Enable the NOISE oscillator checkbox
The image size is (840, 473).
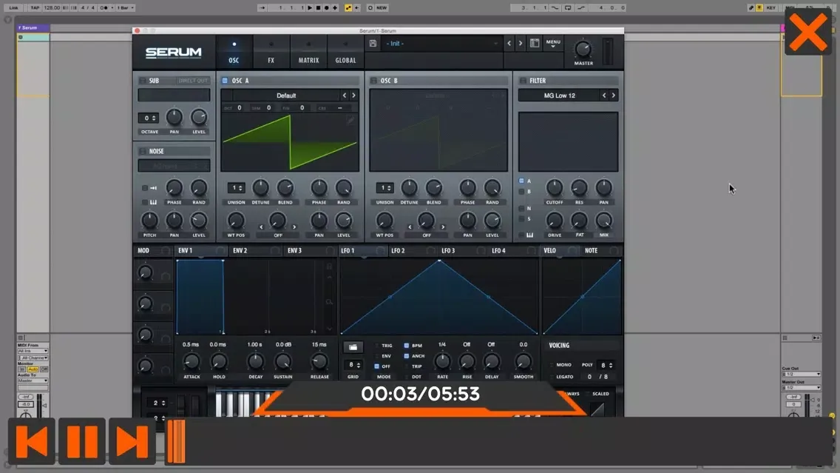pyautogui.click(x=143, y=151)
